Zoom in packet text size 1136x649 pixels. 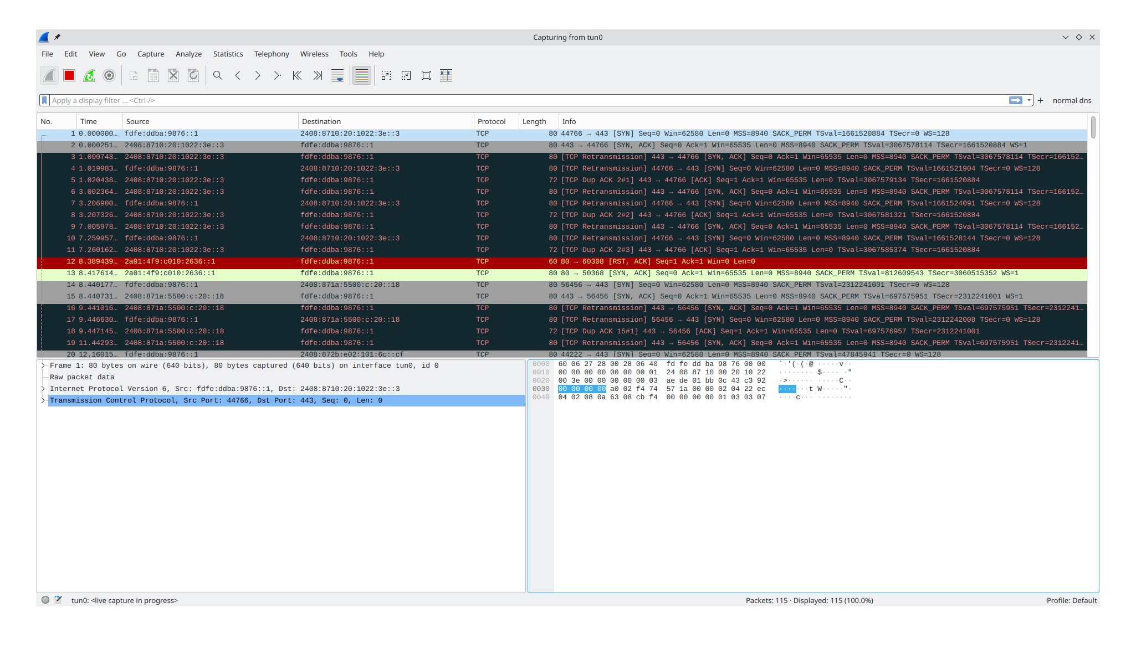click(386, 75)
